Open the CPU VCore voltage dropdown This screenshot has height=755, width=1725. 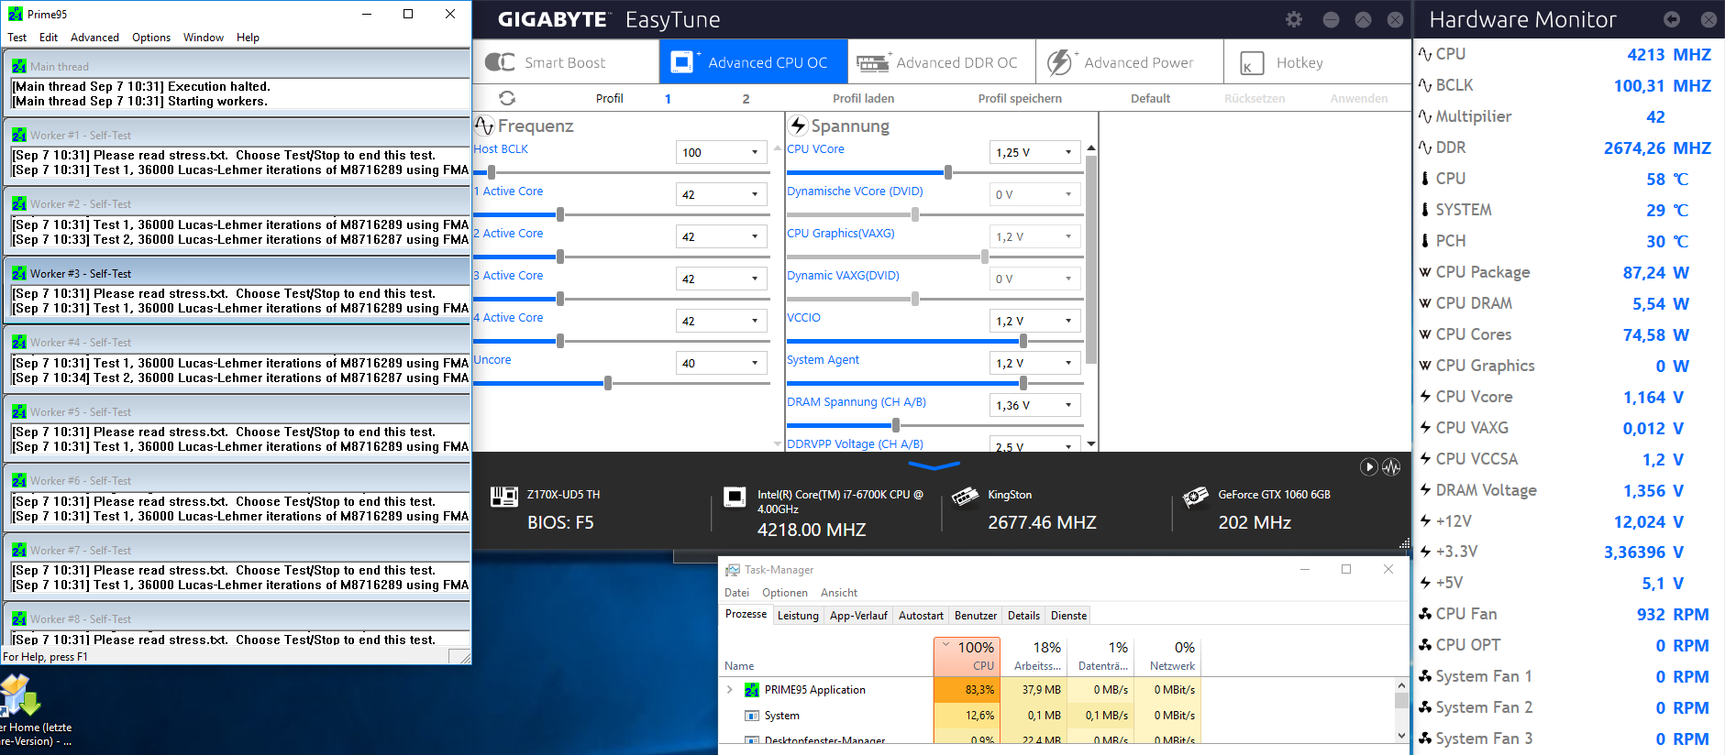[1068, 152]
